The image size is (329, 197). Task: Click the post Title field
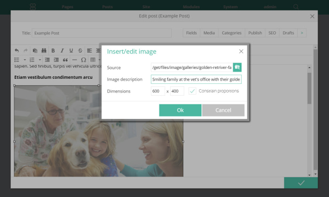click(x=101, y=33)
